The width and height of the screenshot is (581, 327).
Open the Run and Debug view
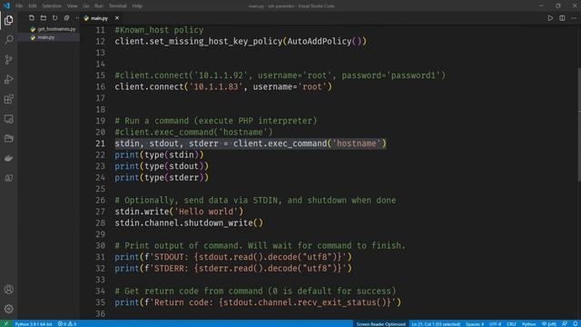click(8, 79)
